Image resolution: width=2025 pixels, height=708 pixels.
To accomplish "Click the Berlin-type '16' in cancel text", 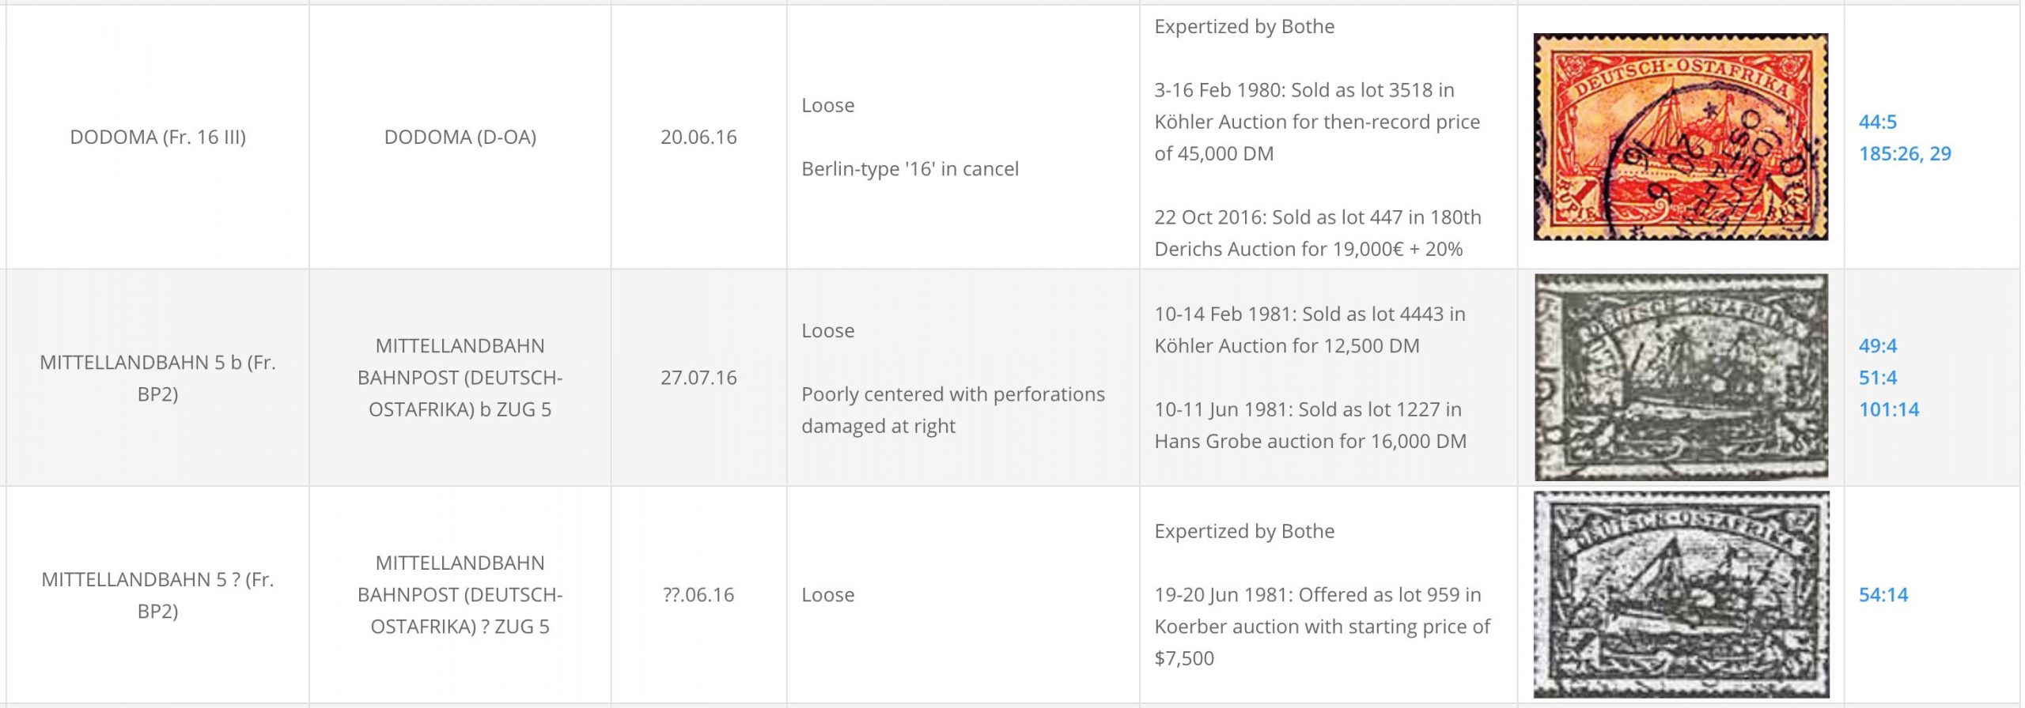I will (x=910, y=168).
